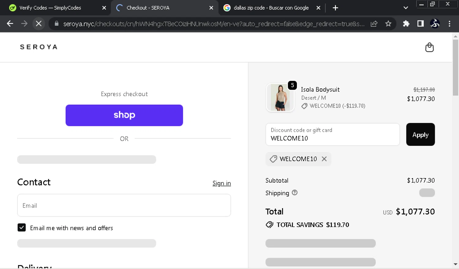Select the Total amount $1,077.30
This screenshot has height=269, width=459.
point(415,211)
